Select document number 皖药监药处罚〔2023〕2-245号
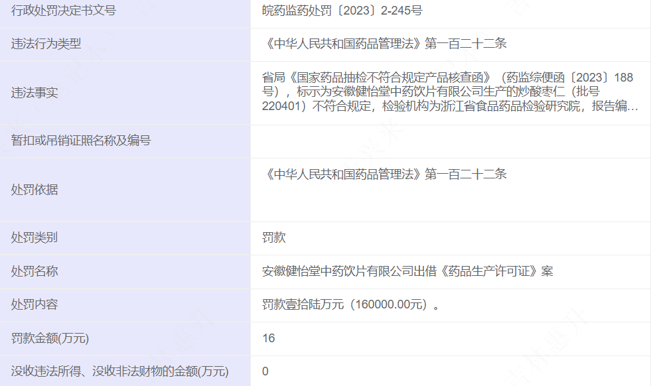The height and width of the screenshot is (386, 651). point(342,11)
